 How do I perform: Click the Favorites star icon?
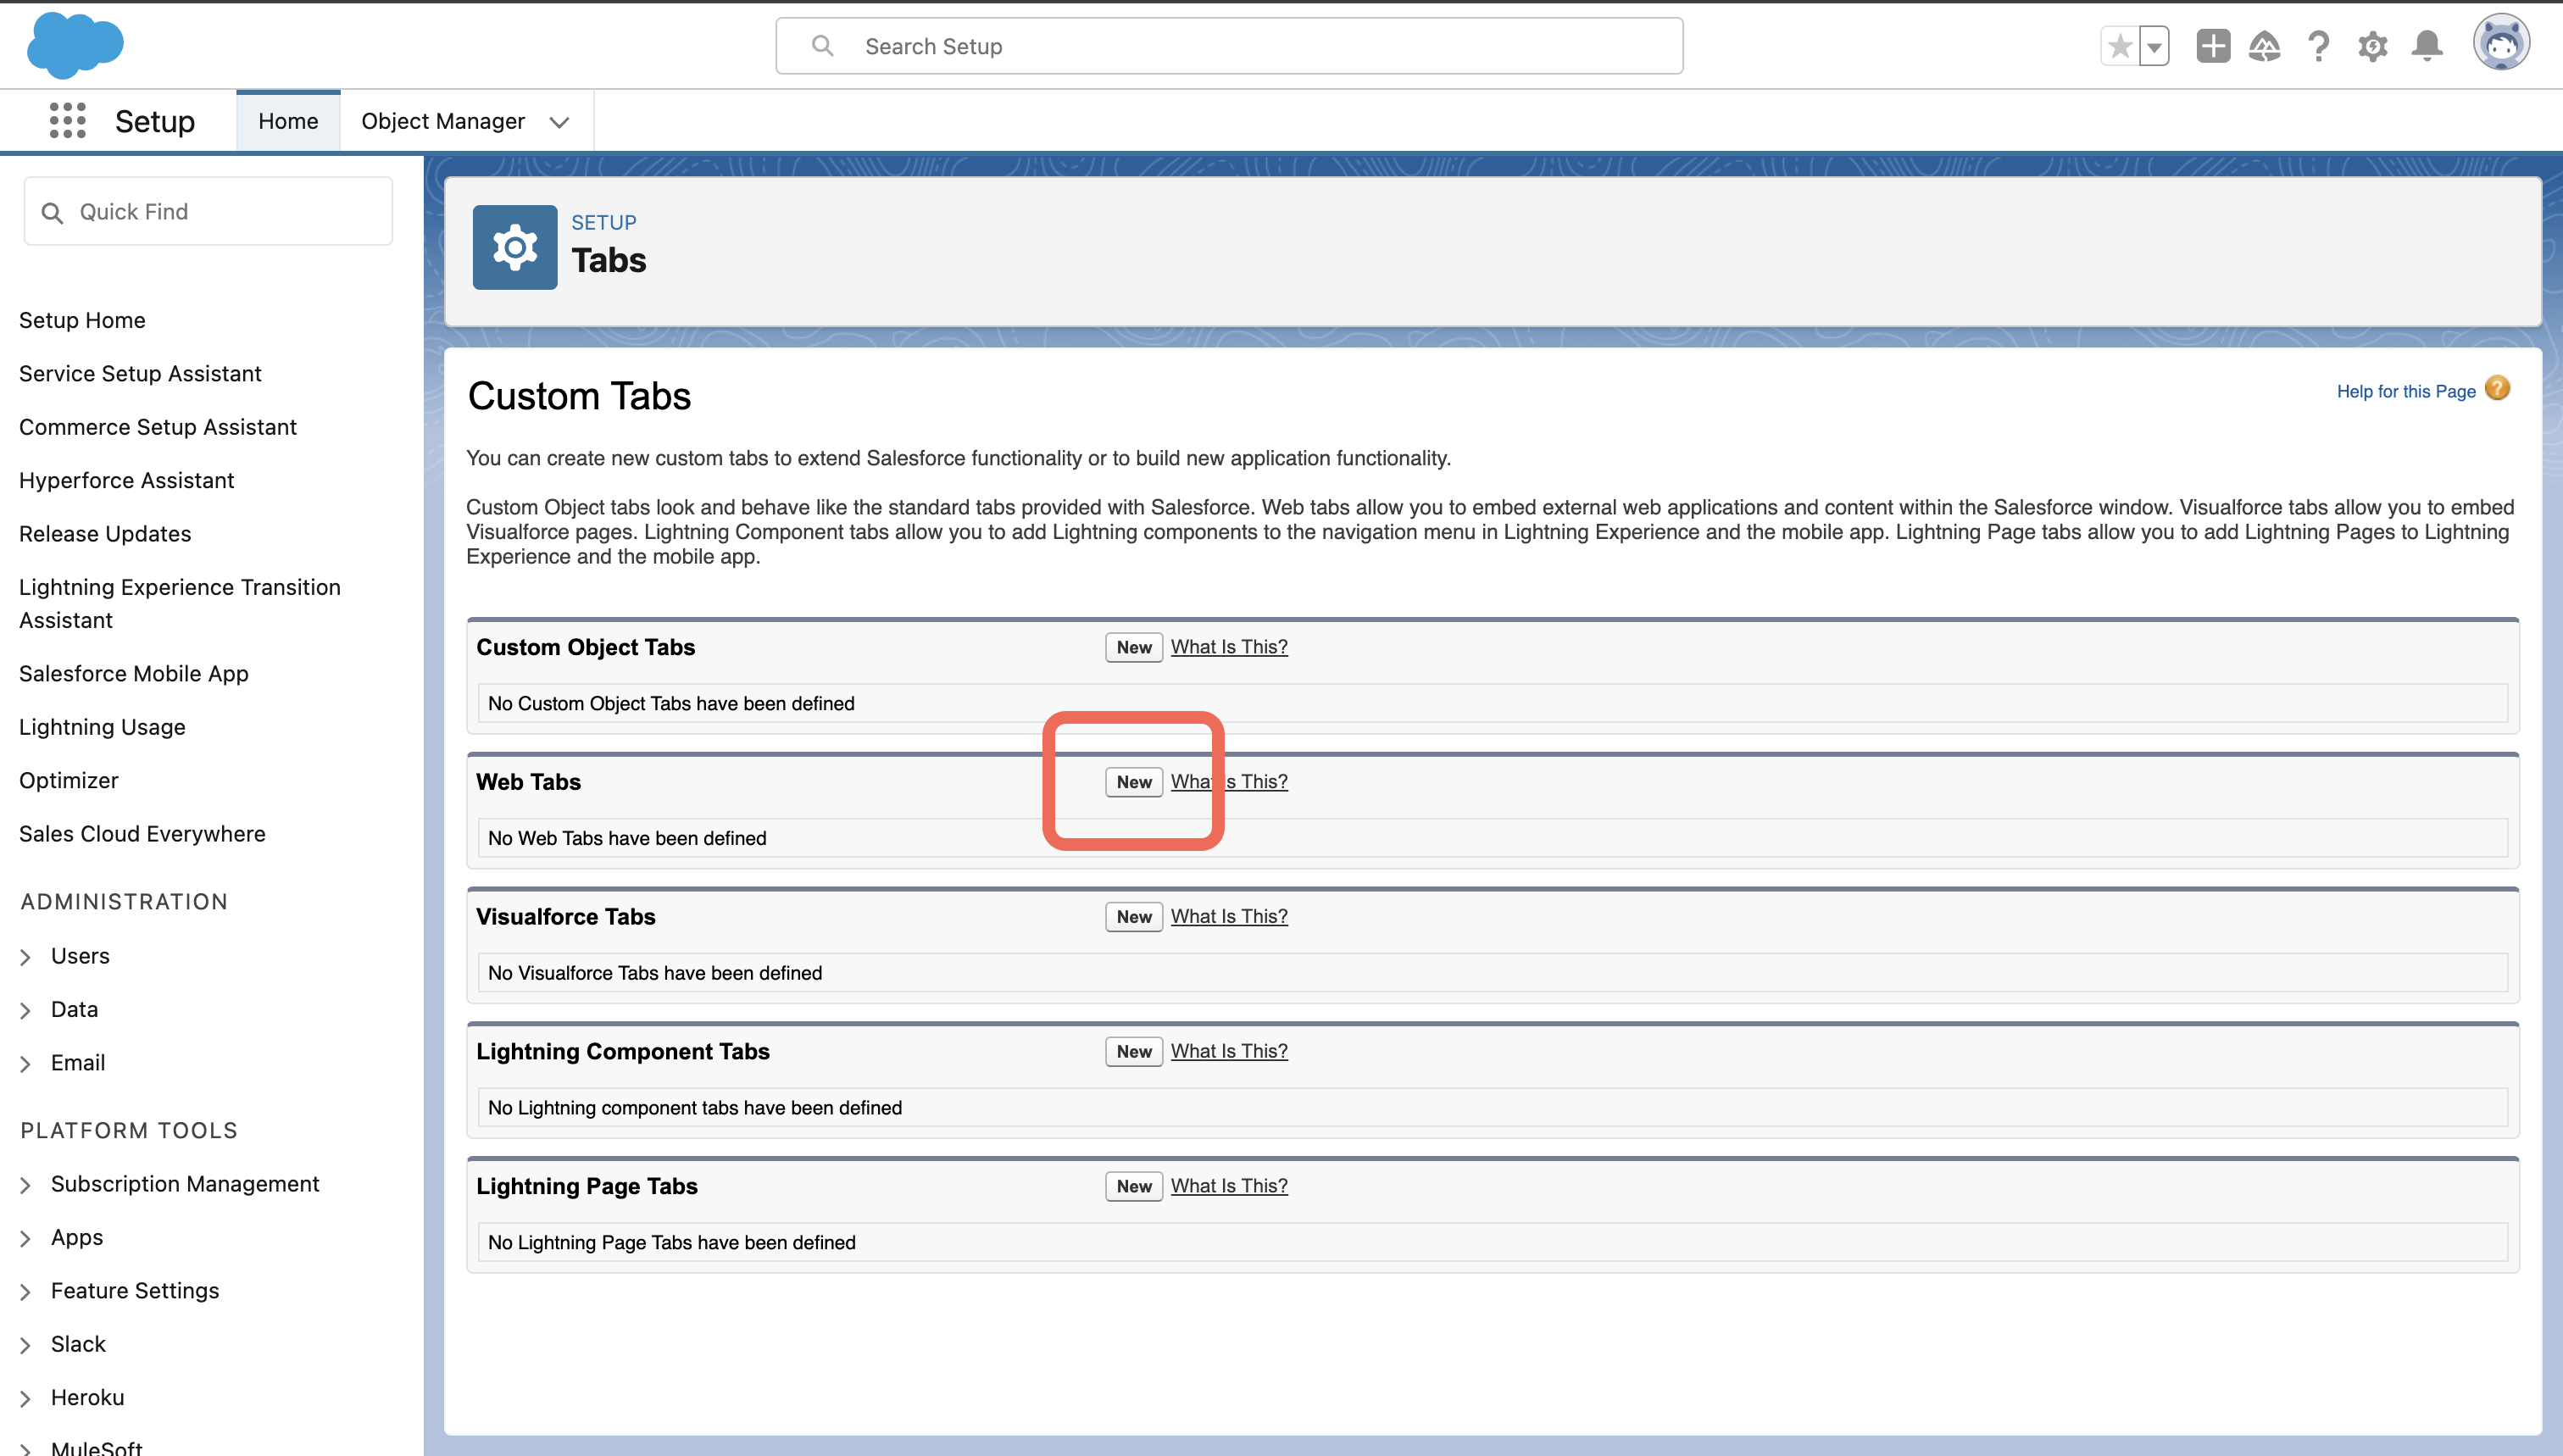(2119, 46)
